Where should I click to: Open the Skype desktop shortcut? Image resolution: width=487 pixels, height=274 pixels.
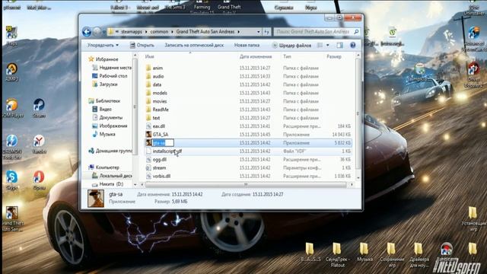12,180
